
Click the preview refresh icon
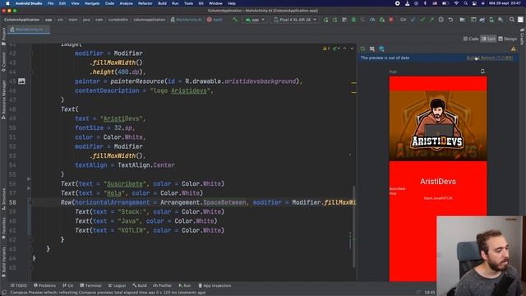(362, 49)
